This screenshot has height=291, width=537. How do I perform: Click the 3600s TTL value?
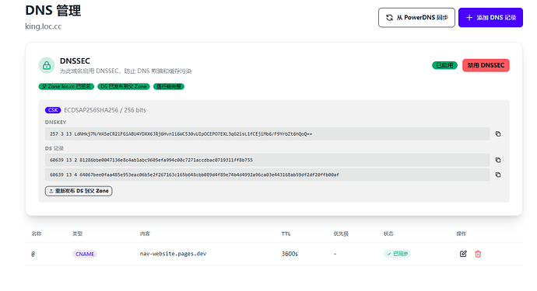(x=290, y=254)
